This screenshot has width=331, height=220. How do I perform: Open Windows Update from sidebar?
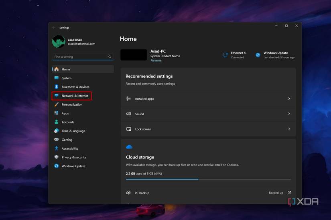point(83,166)
